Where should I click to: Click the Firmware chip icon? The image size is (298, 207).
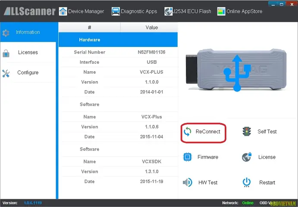coord(187,157)
